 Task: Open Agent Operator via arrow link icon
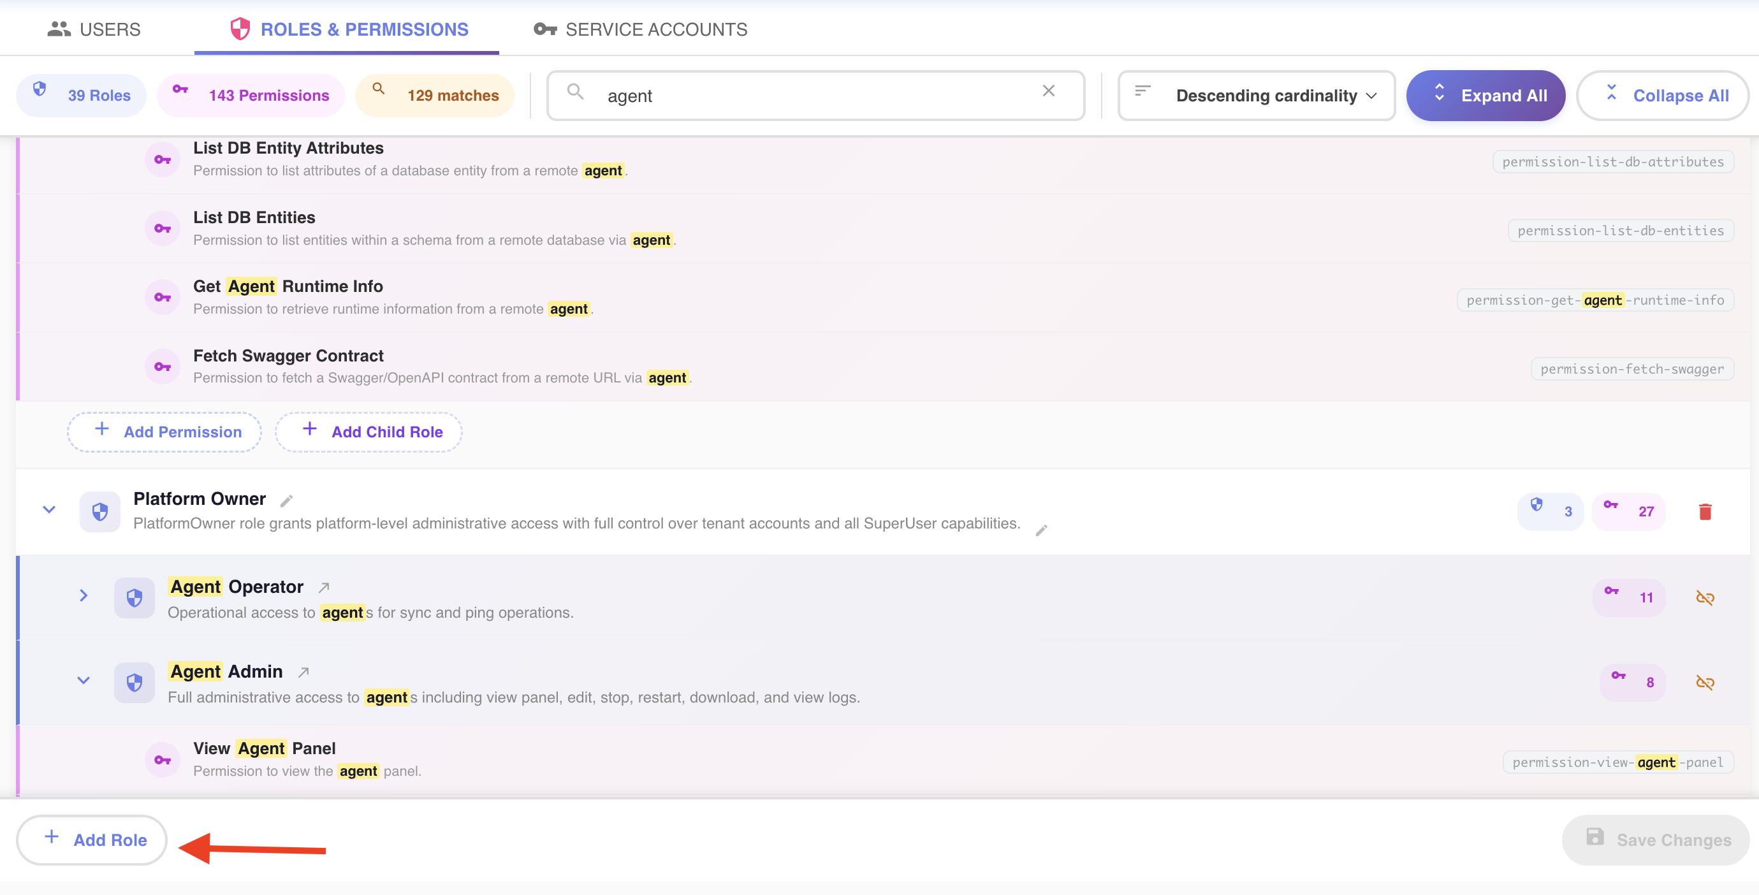click(325, 588)
